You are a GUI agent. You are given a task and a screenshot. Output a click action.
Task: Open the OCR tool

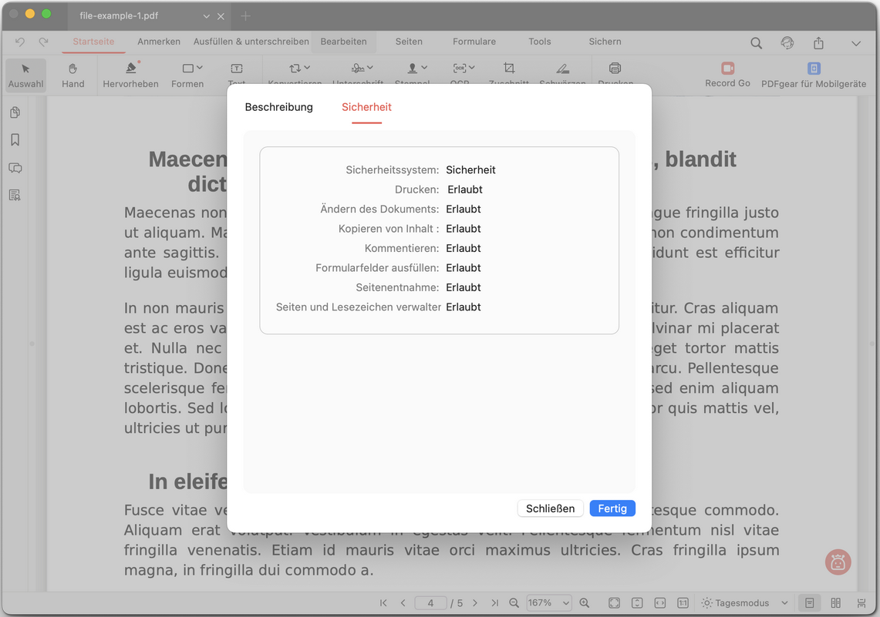(460, 75)
